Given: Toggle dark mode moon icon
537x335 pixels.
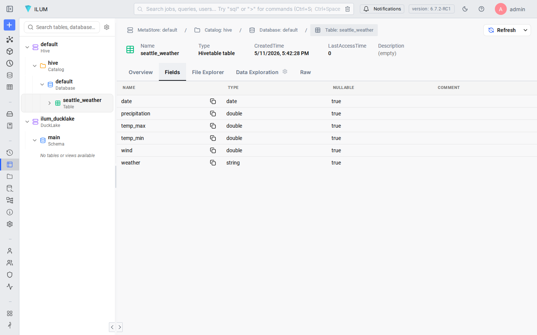Looking at the screenshot, I should [x=465, y=9].
